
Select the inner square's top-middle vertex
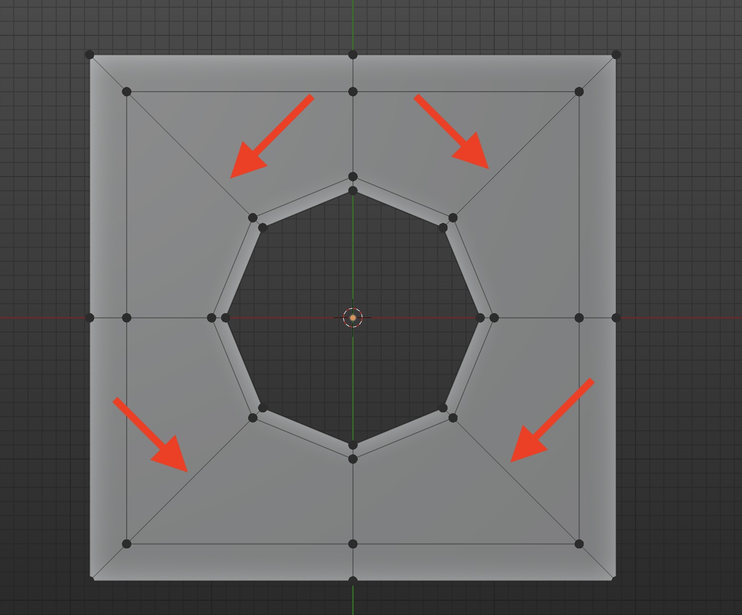(x=353, y=92)
